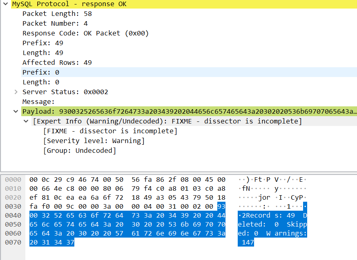357x260 pixels.
Task: Click hex byte 37 in row 0070
Action: tap(70, 242)
